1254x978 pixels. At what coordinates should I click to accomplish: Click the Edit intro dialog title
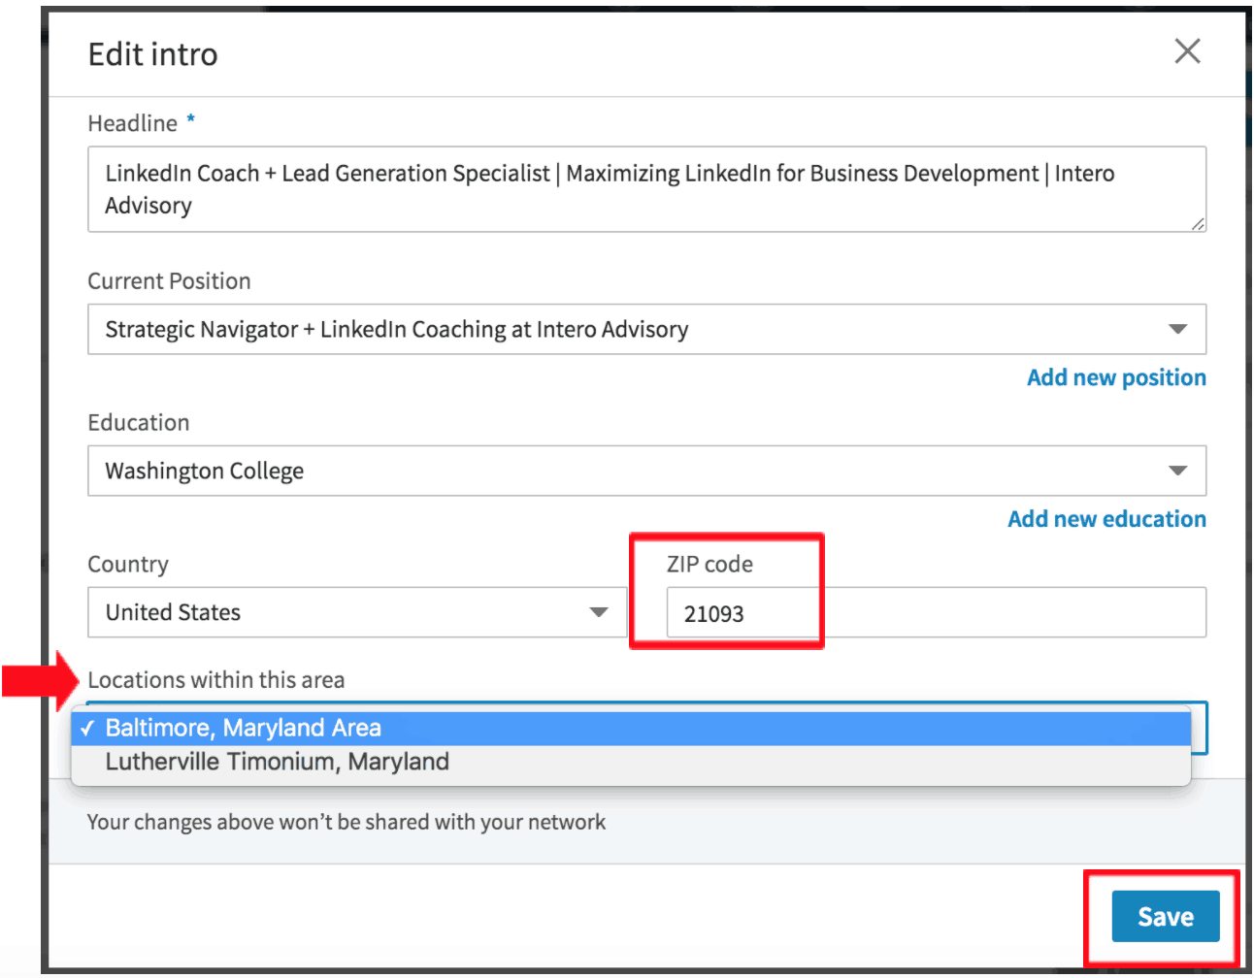(x=152, y=54)
